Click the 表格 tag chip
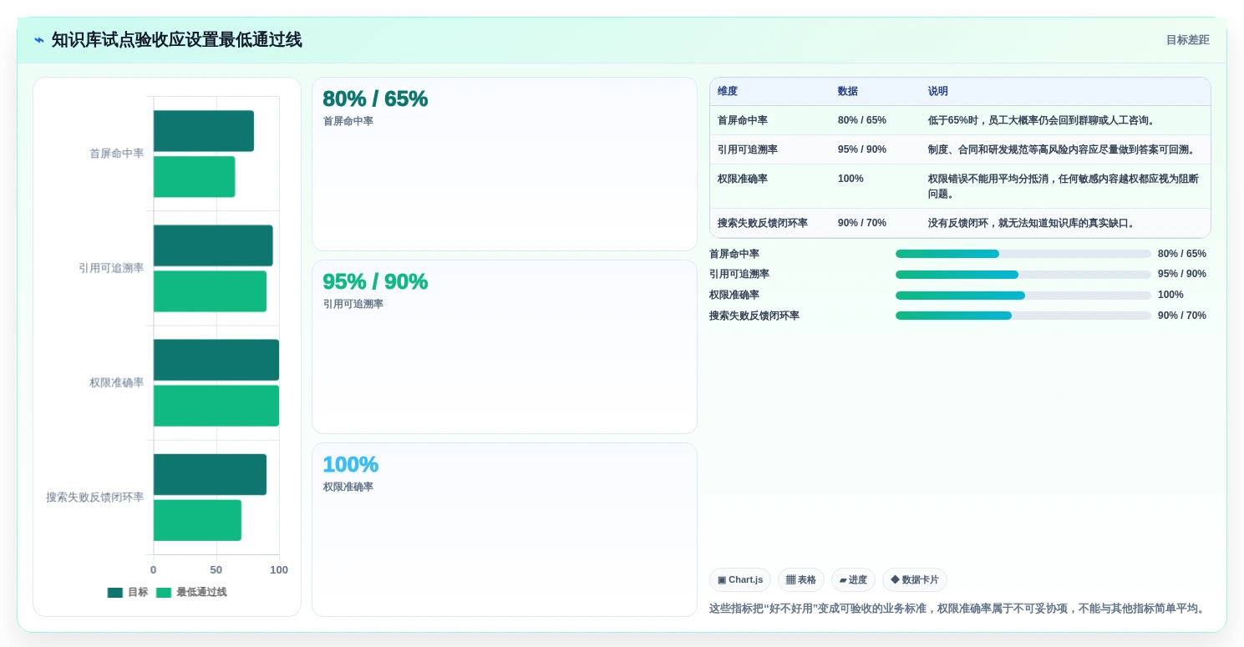 [801, 580]
